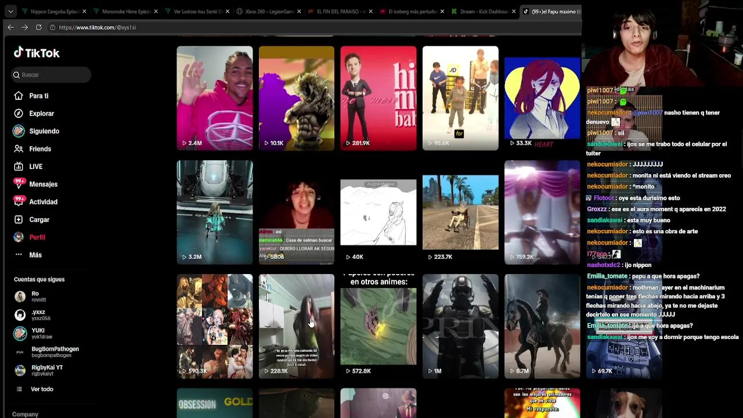Switch to EL FIN DEL PARAISO tab
This screenshot has height=418, width=743.
pyautogui.click(x=339, y=12)
